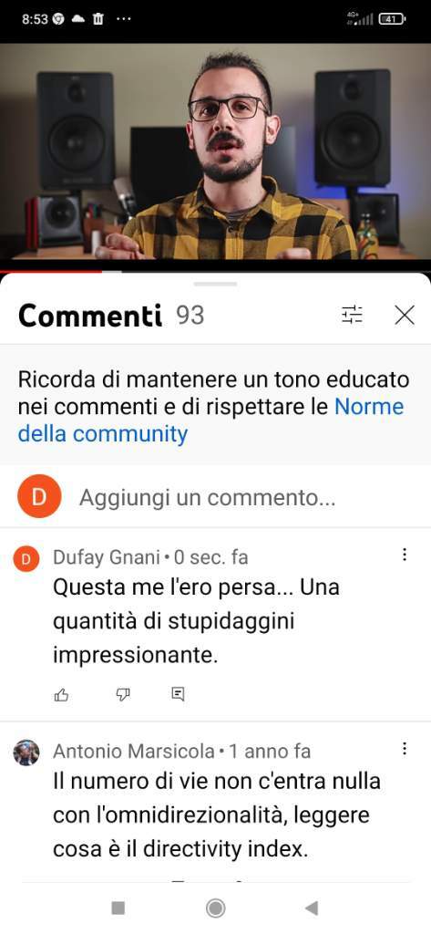Close the Commenti panel
This screenshot has width=431, height=934.
(405, 315)
